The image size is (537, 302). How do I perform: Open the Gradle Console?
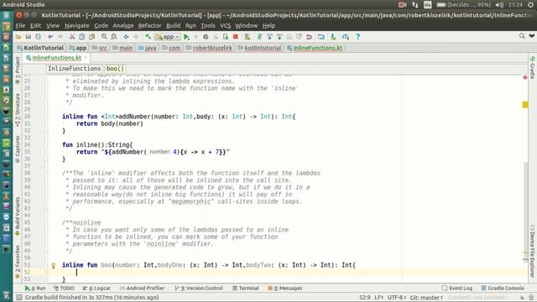pos(503,289)
